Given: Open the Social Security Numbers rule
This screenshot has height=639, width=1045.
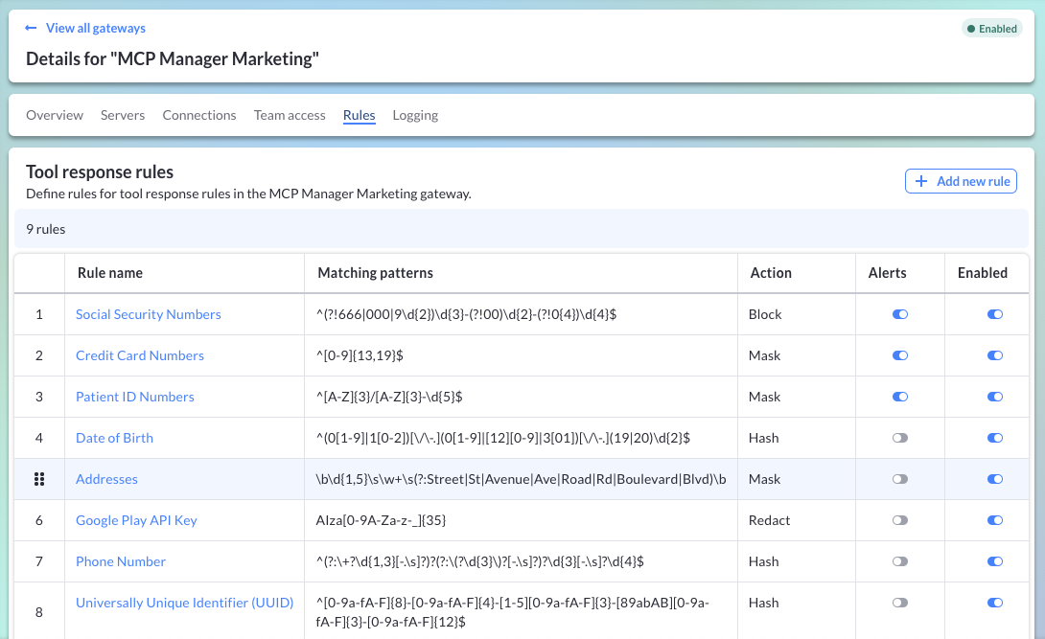Looking at the screenshot, I should click(x=149, y=314).
